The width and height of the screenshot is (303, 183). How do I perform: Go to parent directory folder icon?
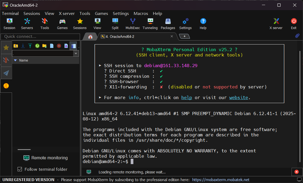point(16,46)
